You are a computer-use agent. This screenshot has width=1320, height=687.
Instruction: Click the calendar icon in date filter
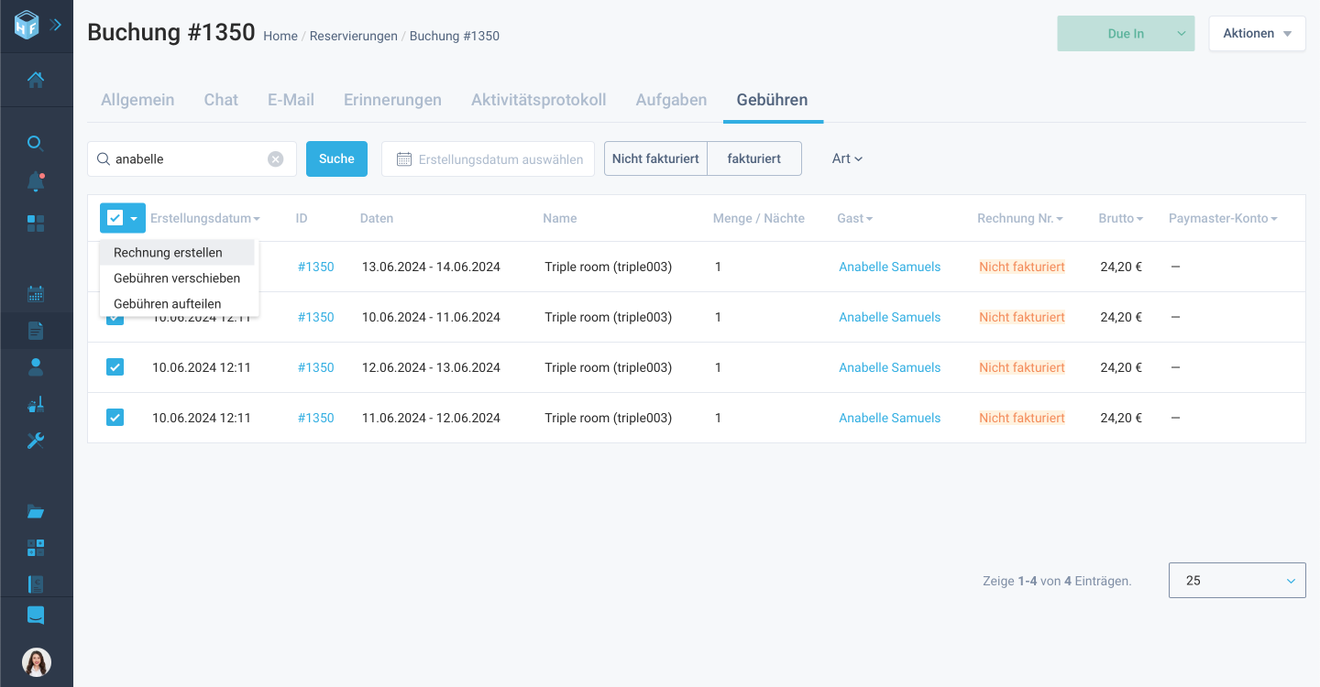[x=403, y=159]
